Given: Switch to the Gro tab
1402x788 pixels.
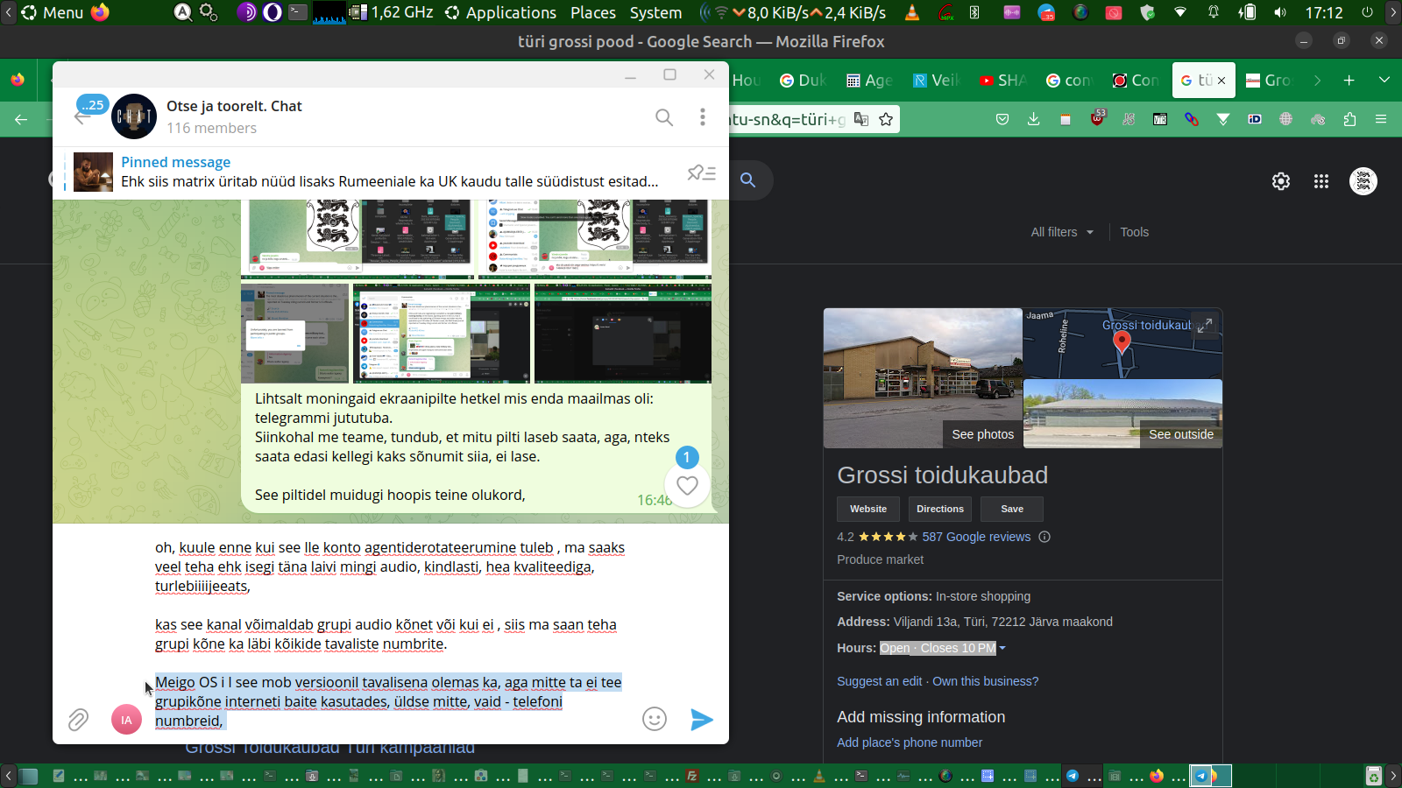Looking at the screenshot, I should tap(1268, 81).
